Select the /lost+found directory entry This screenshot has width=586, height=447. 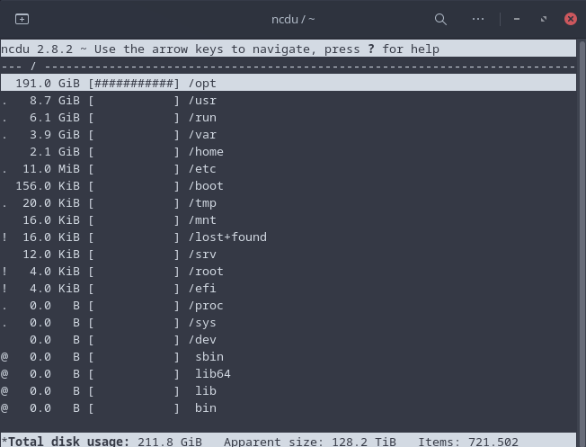coord(226,237)
